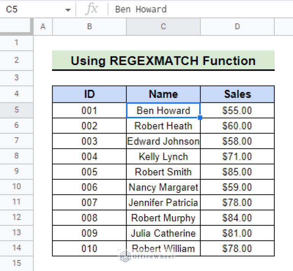The height and width of the screenshot is (271, 293).
Task: Click the Using REGEXMATCH Function title cell
Action: (163, 61)
